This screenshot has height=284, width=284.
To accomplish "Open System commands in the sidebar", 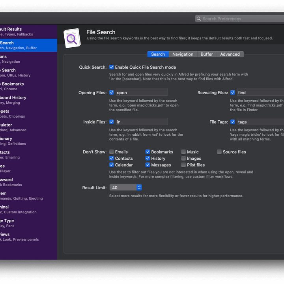I will [28, 196].
